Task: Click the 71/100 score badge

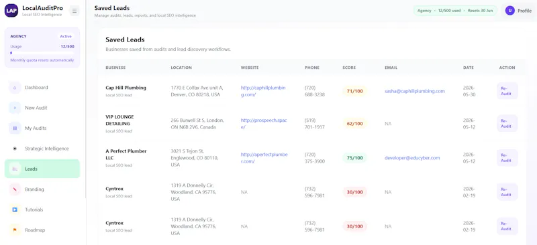Action: 355,91
